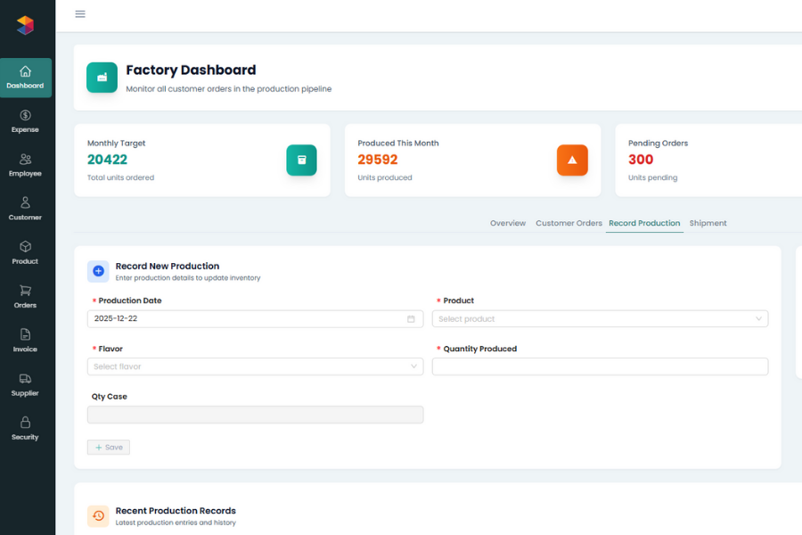802x535 pixels.
Task: Open the Security sidebar item
Action: 25,428
